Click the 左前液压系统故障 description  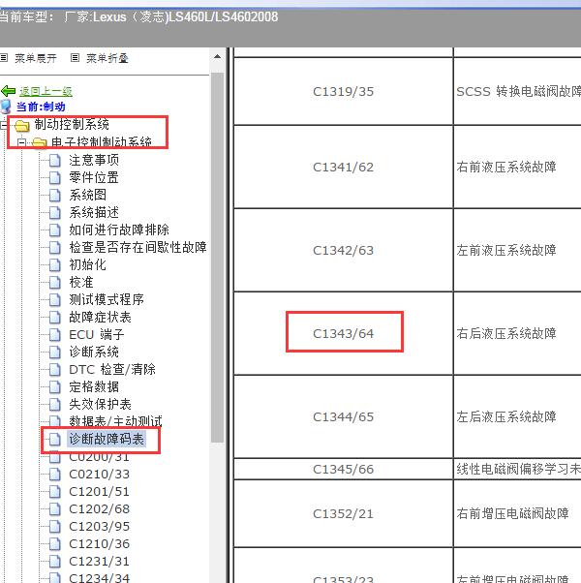pos(506,250)
